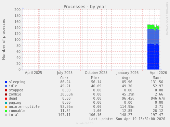This screenshot has width=170, height=127.
Task: Click the y-axis value 200
Action: coord(17,10)
